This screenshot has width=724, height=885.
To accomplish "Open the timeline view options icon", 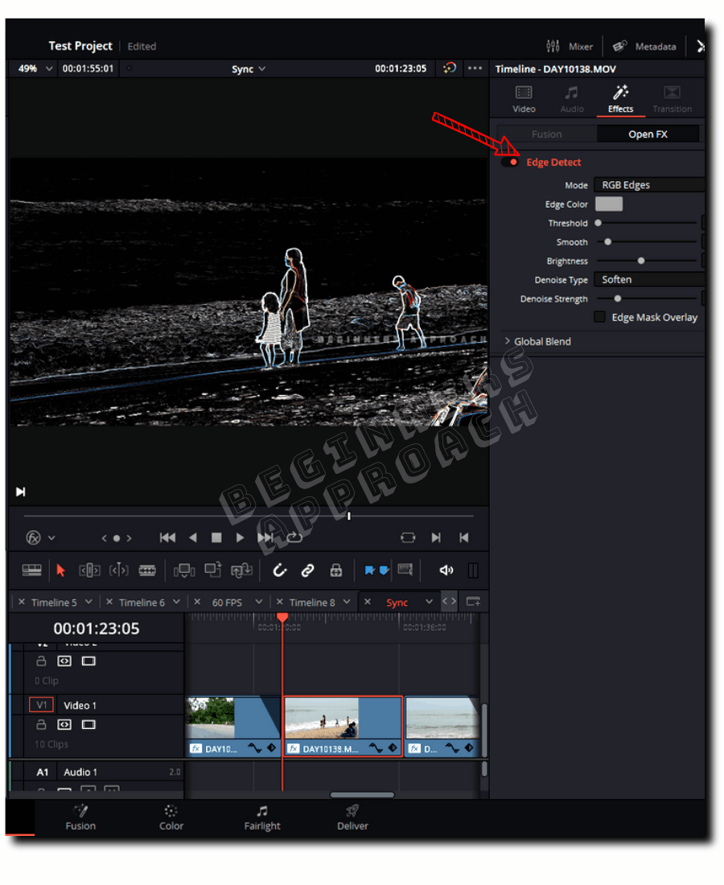I will coord(31,570).
